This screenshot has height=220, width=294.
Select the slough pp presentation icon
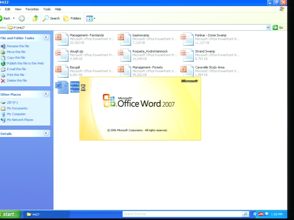(62, 55)
